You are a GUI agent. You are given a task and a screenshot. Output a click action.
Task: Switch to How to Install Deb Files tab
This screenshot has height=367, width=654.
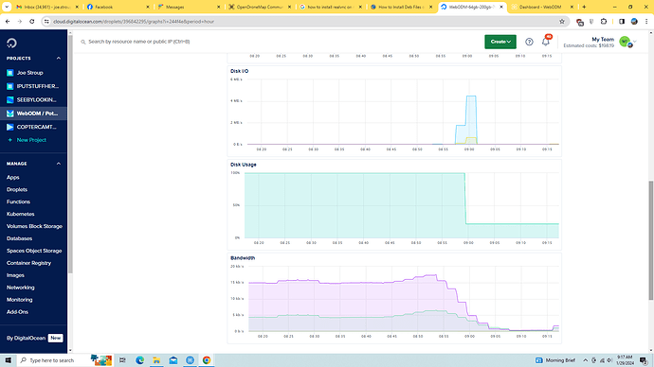coord(401,7)
